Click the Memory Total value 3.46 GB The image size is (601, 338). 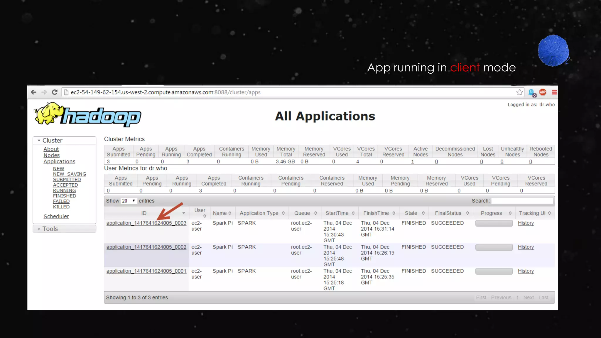[x=285, y=162]
